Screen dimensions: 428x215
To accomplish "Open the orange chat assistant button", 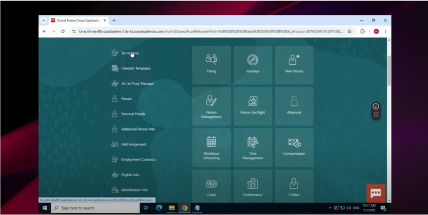I will (375, 194).
